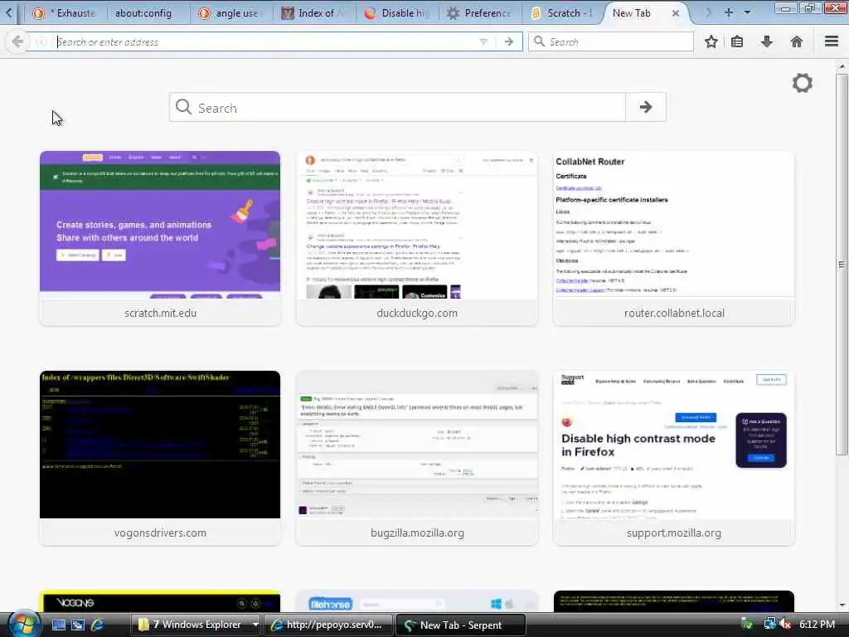Click the 6:12 PM system clock

point(817,624)
